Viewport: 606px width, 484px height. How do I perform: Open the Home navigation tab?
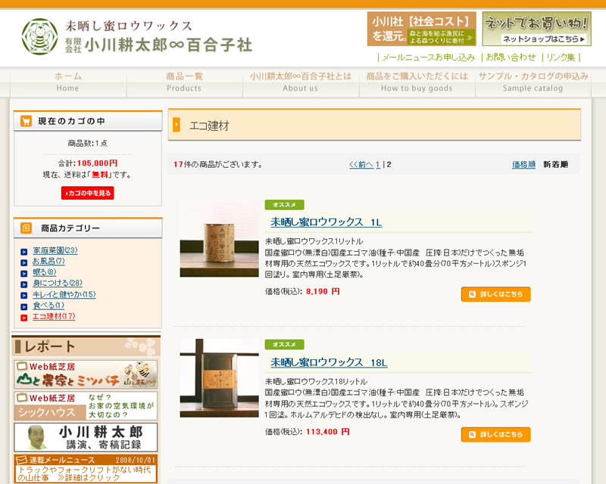point(68,82)
